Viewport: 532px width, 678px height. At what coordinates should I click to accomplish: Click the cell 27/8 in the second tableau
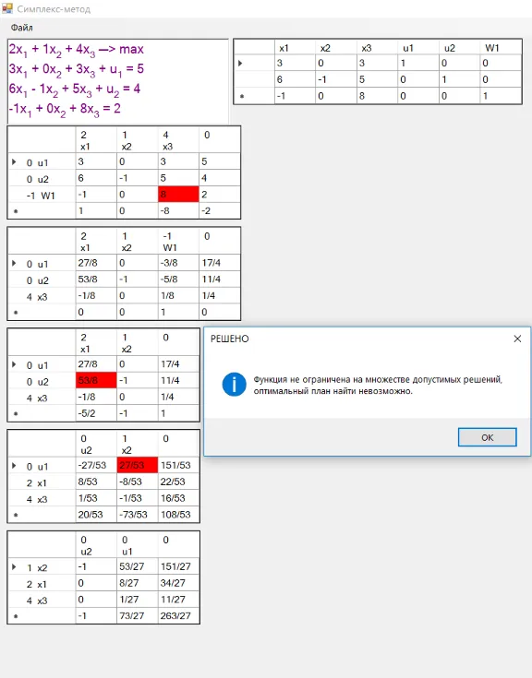point(96,263)
